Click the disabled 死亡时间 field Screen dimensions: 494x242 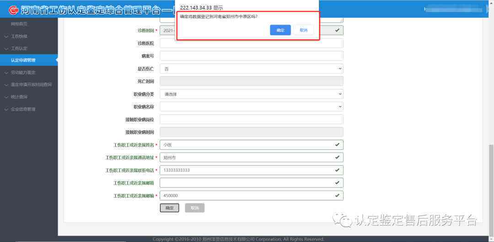tap(252, 81)
